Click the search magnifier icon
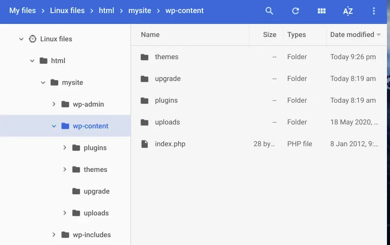Viewport: 390px width, 245px height. click(x=269, y=11)
